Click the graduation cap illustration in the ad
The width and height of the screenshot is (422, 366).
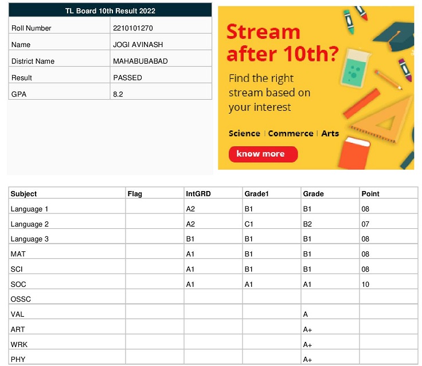[395, 37]
